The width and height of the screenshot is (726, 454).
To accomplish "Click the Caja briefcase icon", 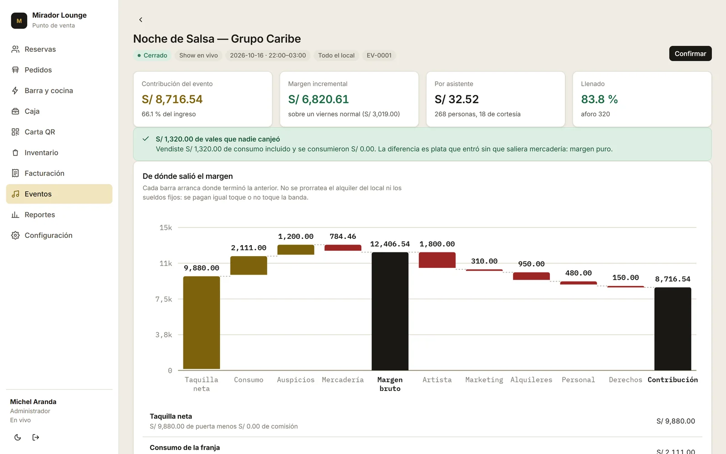I will pyautogui.click(x=15, y=111).
